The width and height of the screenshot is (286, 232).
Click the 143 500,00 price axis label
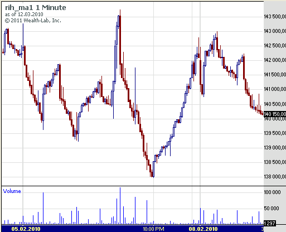pyautogui.click(x=275, y=17)
